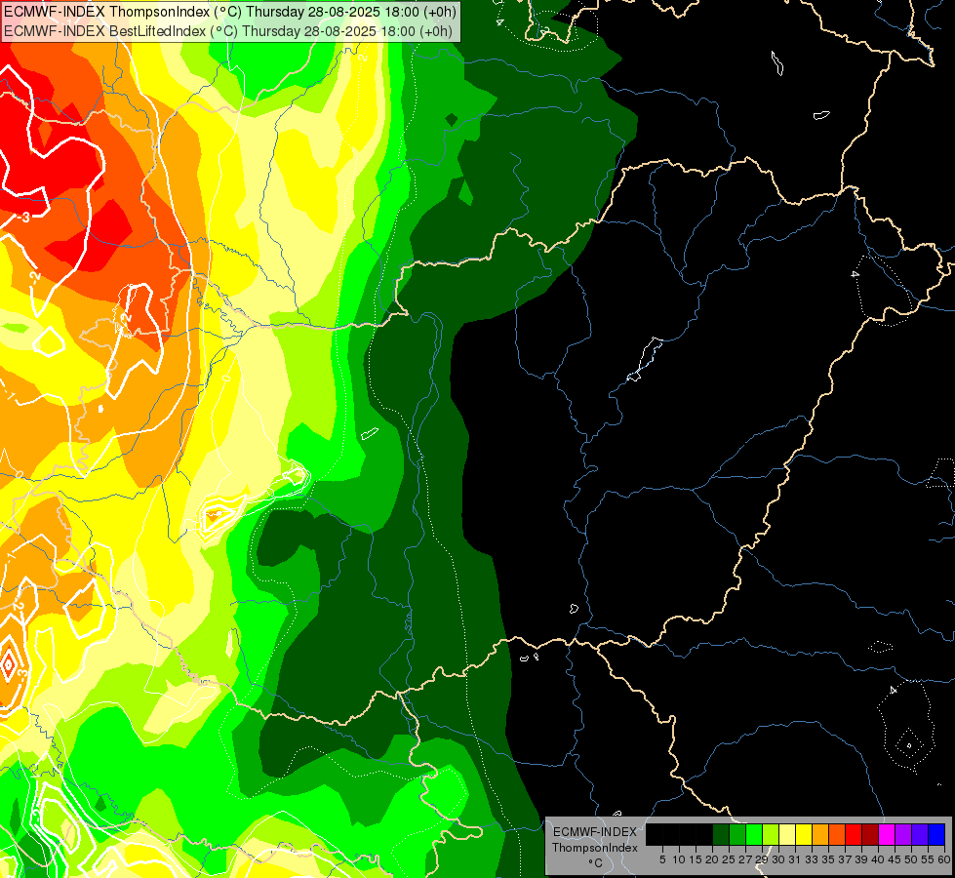Image resolution: width=955 pixels, height=878 pixels.
Task: Click the blue 55-60 legend swatch
Action: click(936, 834)
